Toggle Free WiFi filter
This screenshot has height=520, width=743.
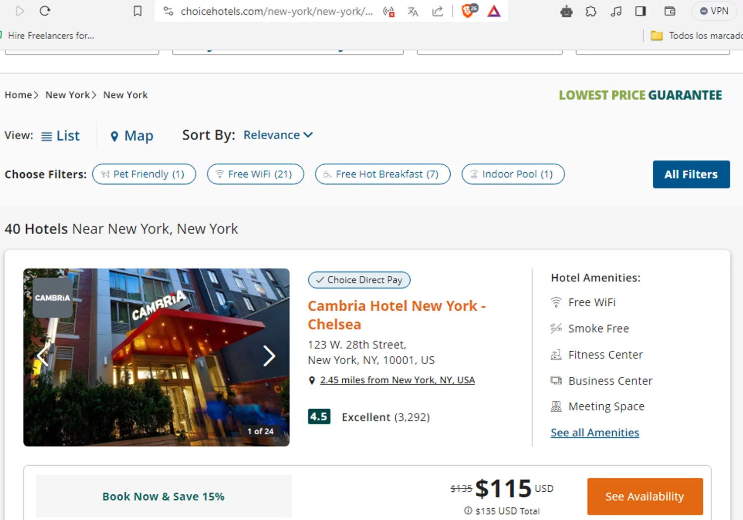coord(256,174)
